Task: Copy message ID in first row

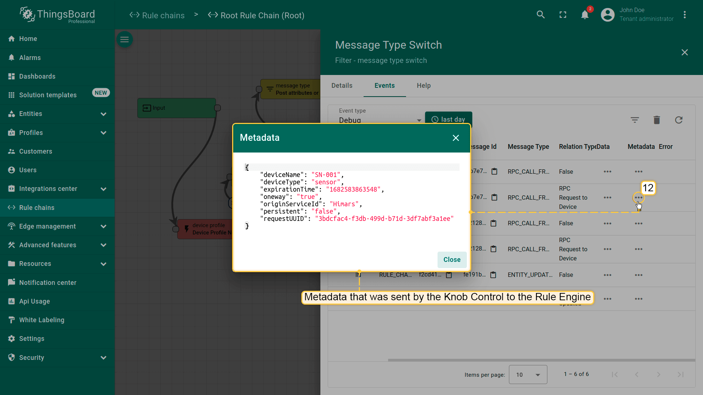Action: (494, 172)
